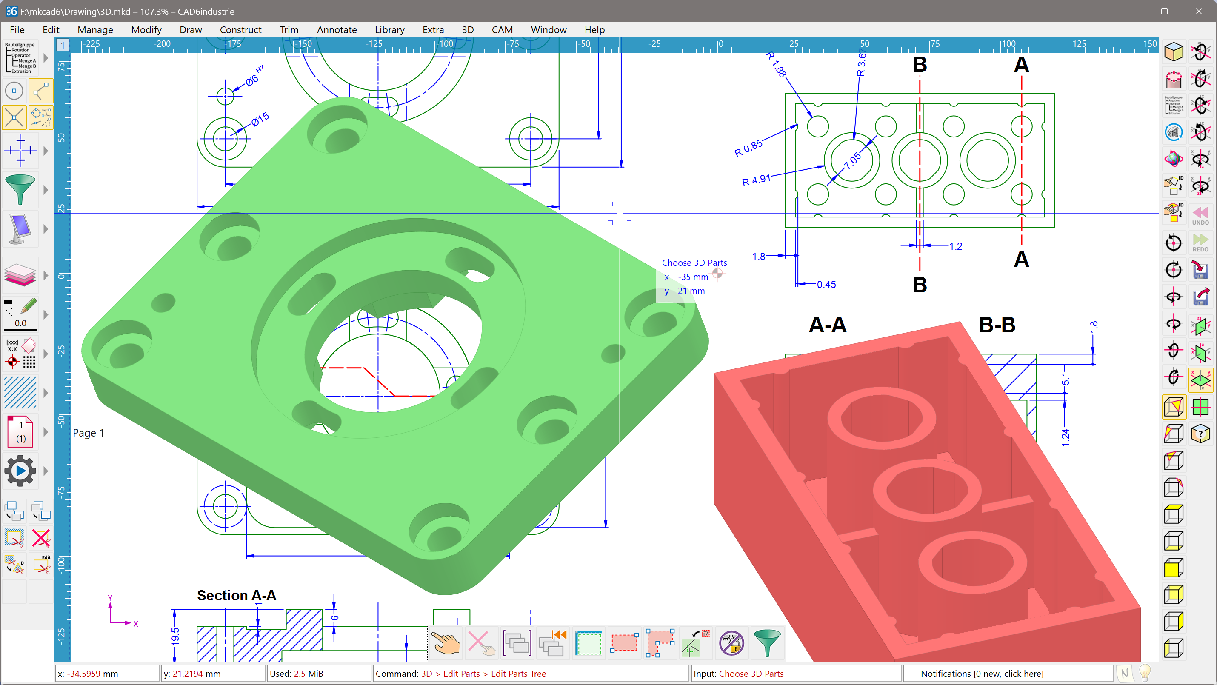Viewport: 1217px width, 685px height.
Task: Click the red X deselect button in bottom toolbar
Action: 482,643
